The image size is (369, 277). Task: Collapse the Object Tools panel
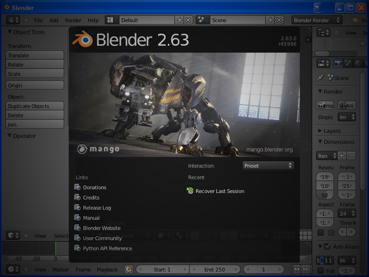pyautogui.click(x=9, y=32)
